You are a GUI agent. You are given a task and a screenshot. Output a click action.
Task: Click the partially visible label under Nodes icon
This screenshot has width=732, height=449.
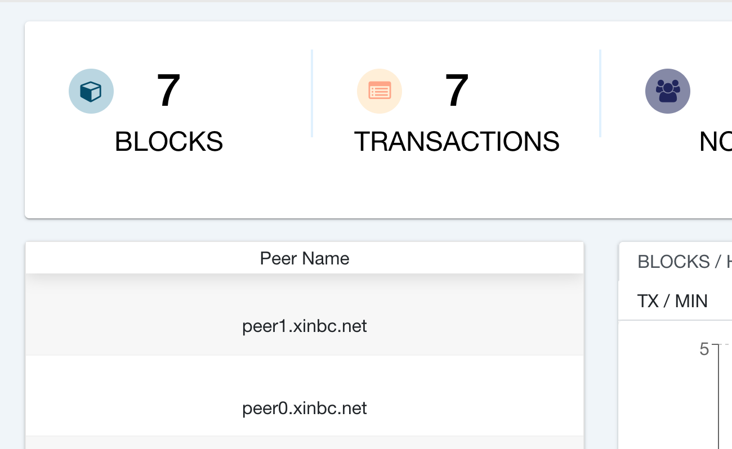[x=715, y=142]
